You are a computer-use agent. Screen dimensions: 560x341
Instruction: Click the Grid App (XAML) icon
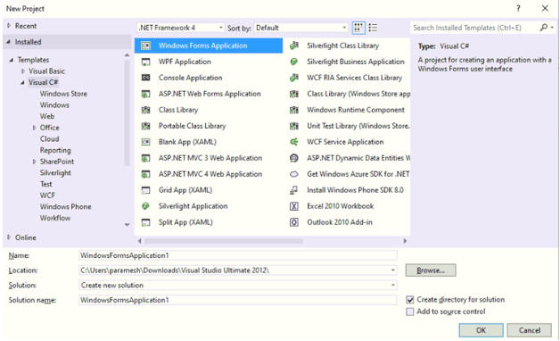145,190
